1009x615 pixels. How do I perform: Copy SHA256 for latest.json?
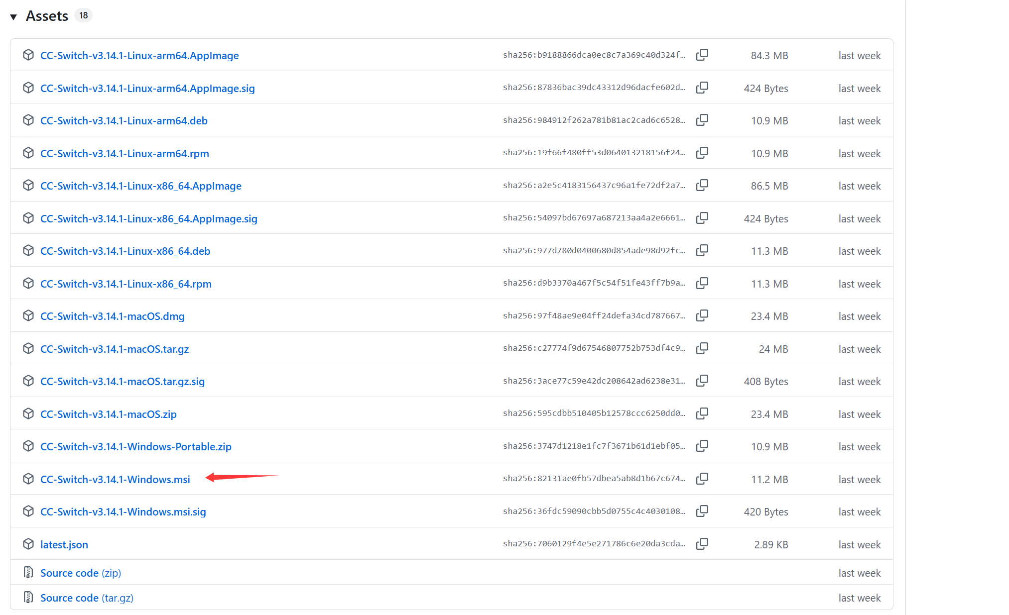702,544
